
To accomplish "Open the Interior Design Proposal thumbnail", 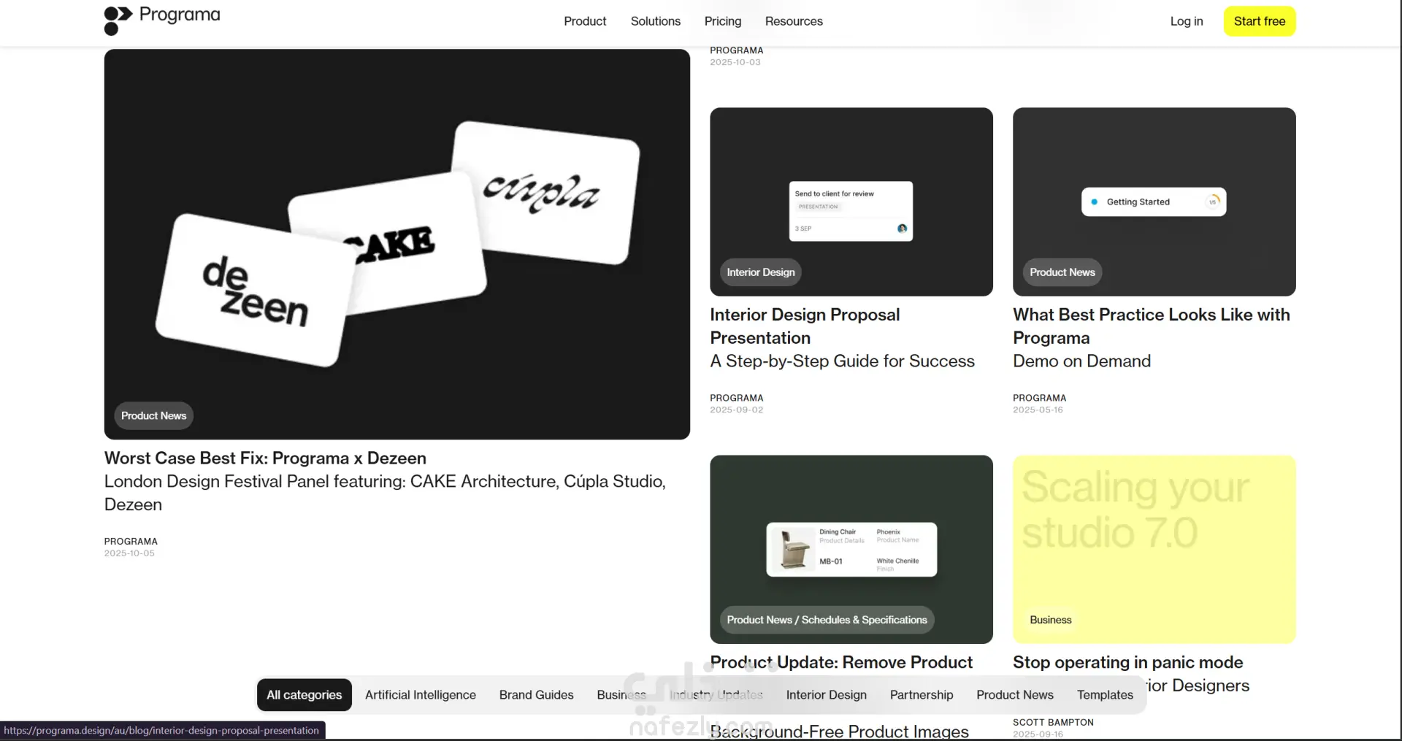I will [x=851, y=202].
